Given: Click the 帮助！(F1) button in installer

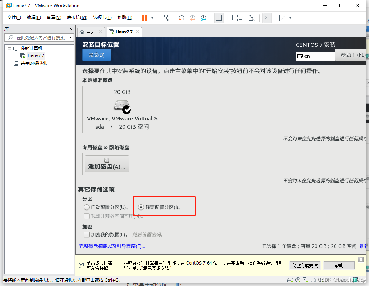Looking at the screenshot, I should pyautogui.click(x=351, y=55).
